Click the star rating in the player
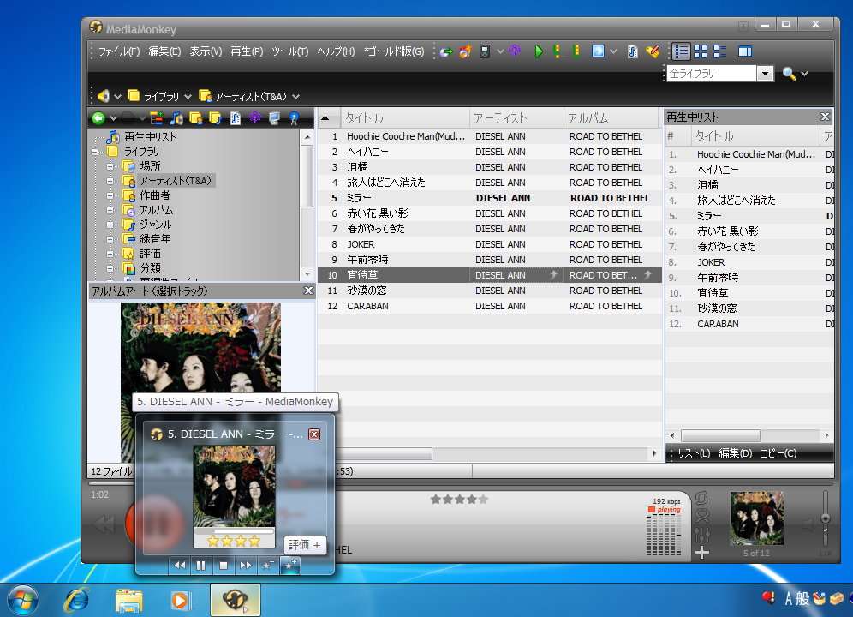 point(459,499)
